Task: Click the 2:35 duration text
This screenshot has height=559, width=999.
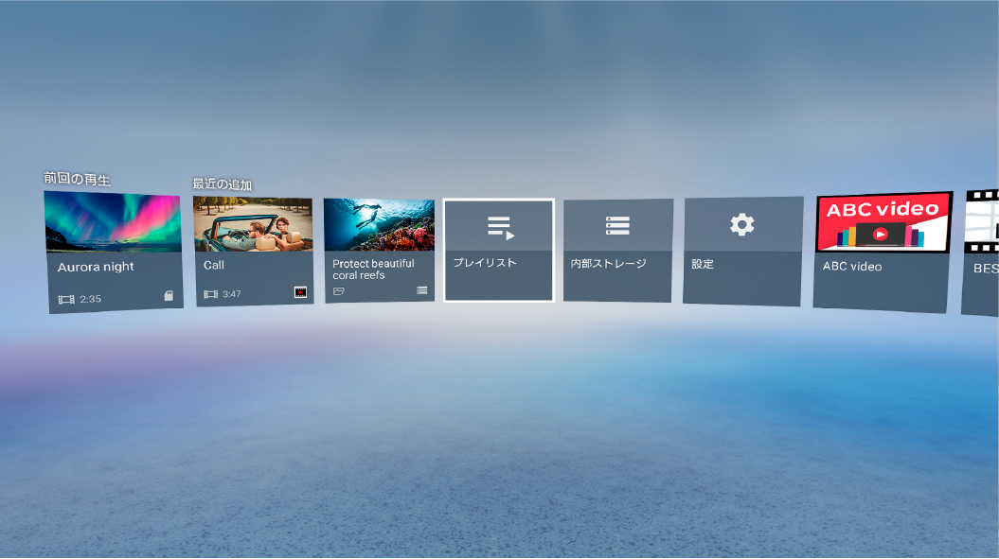Action: [x=91, y=299]
